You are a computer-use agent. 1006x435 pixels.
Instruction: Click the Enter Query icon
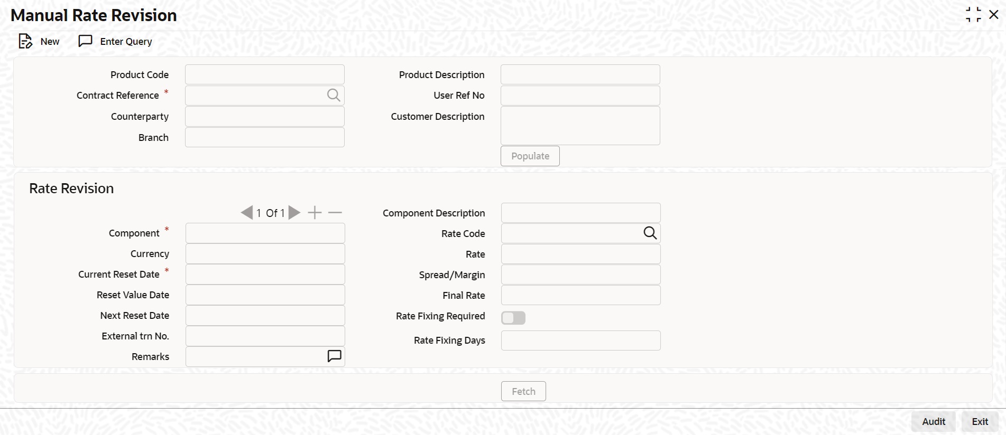point(85,41)
